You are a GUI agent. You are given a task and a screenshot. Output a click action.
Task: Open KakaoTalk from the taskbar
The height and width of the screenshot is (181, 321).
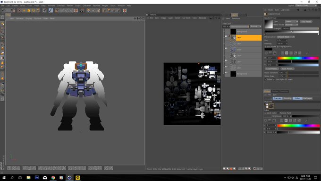77,178
